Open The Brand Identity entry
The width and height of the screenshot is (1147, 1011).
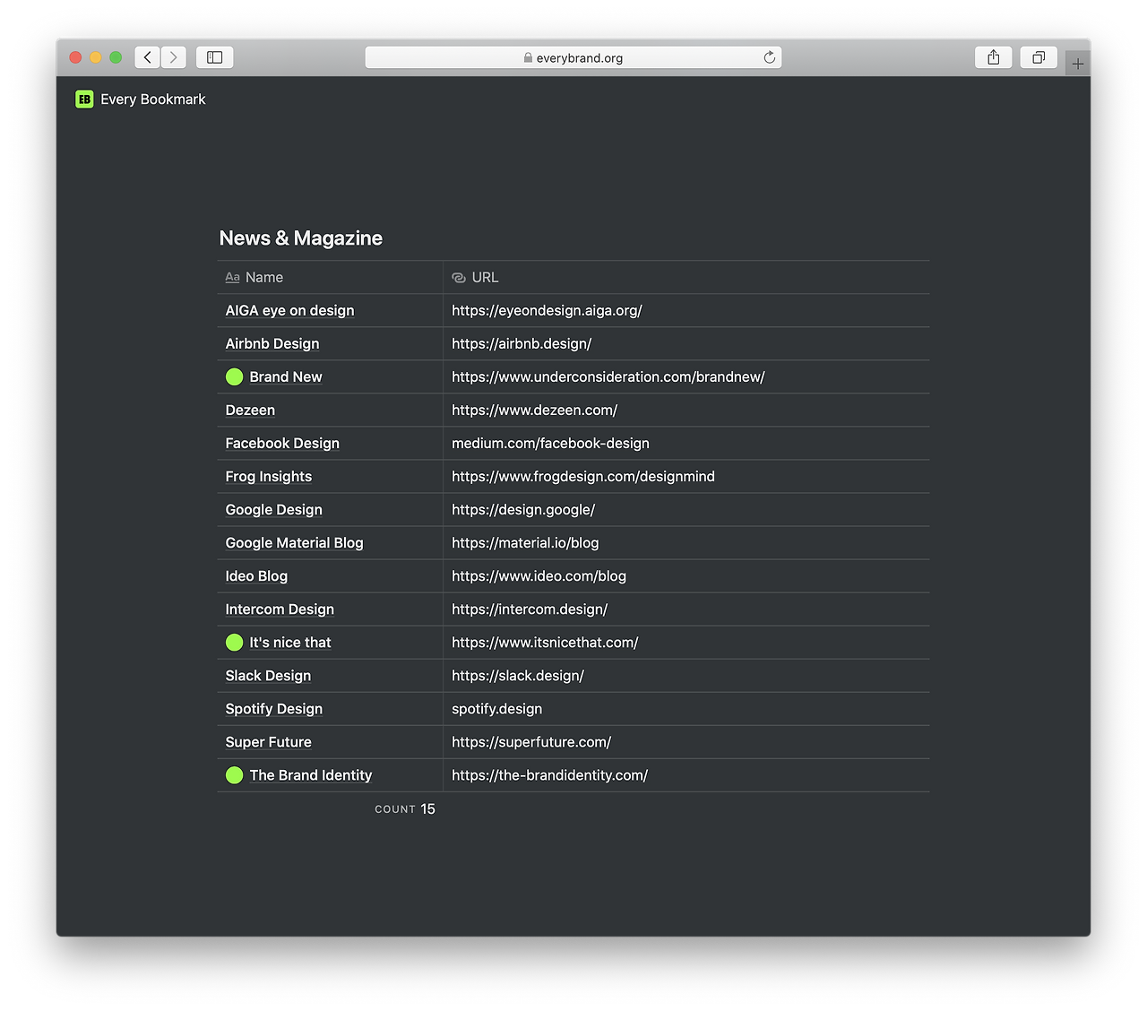310,775
